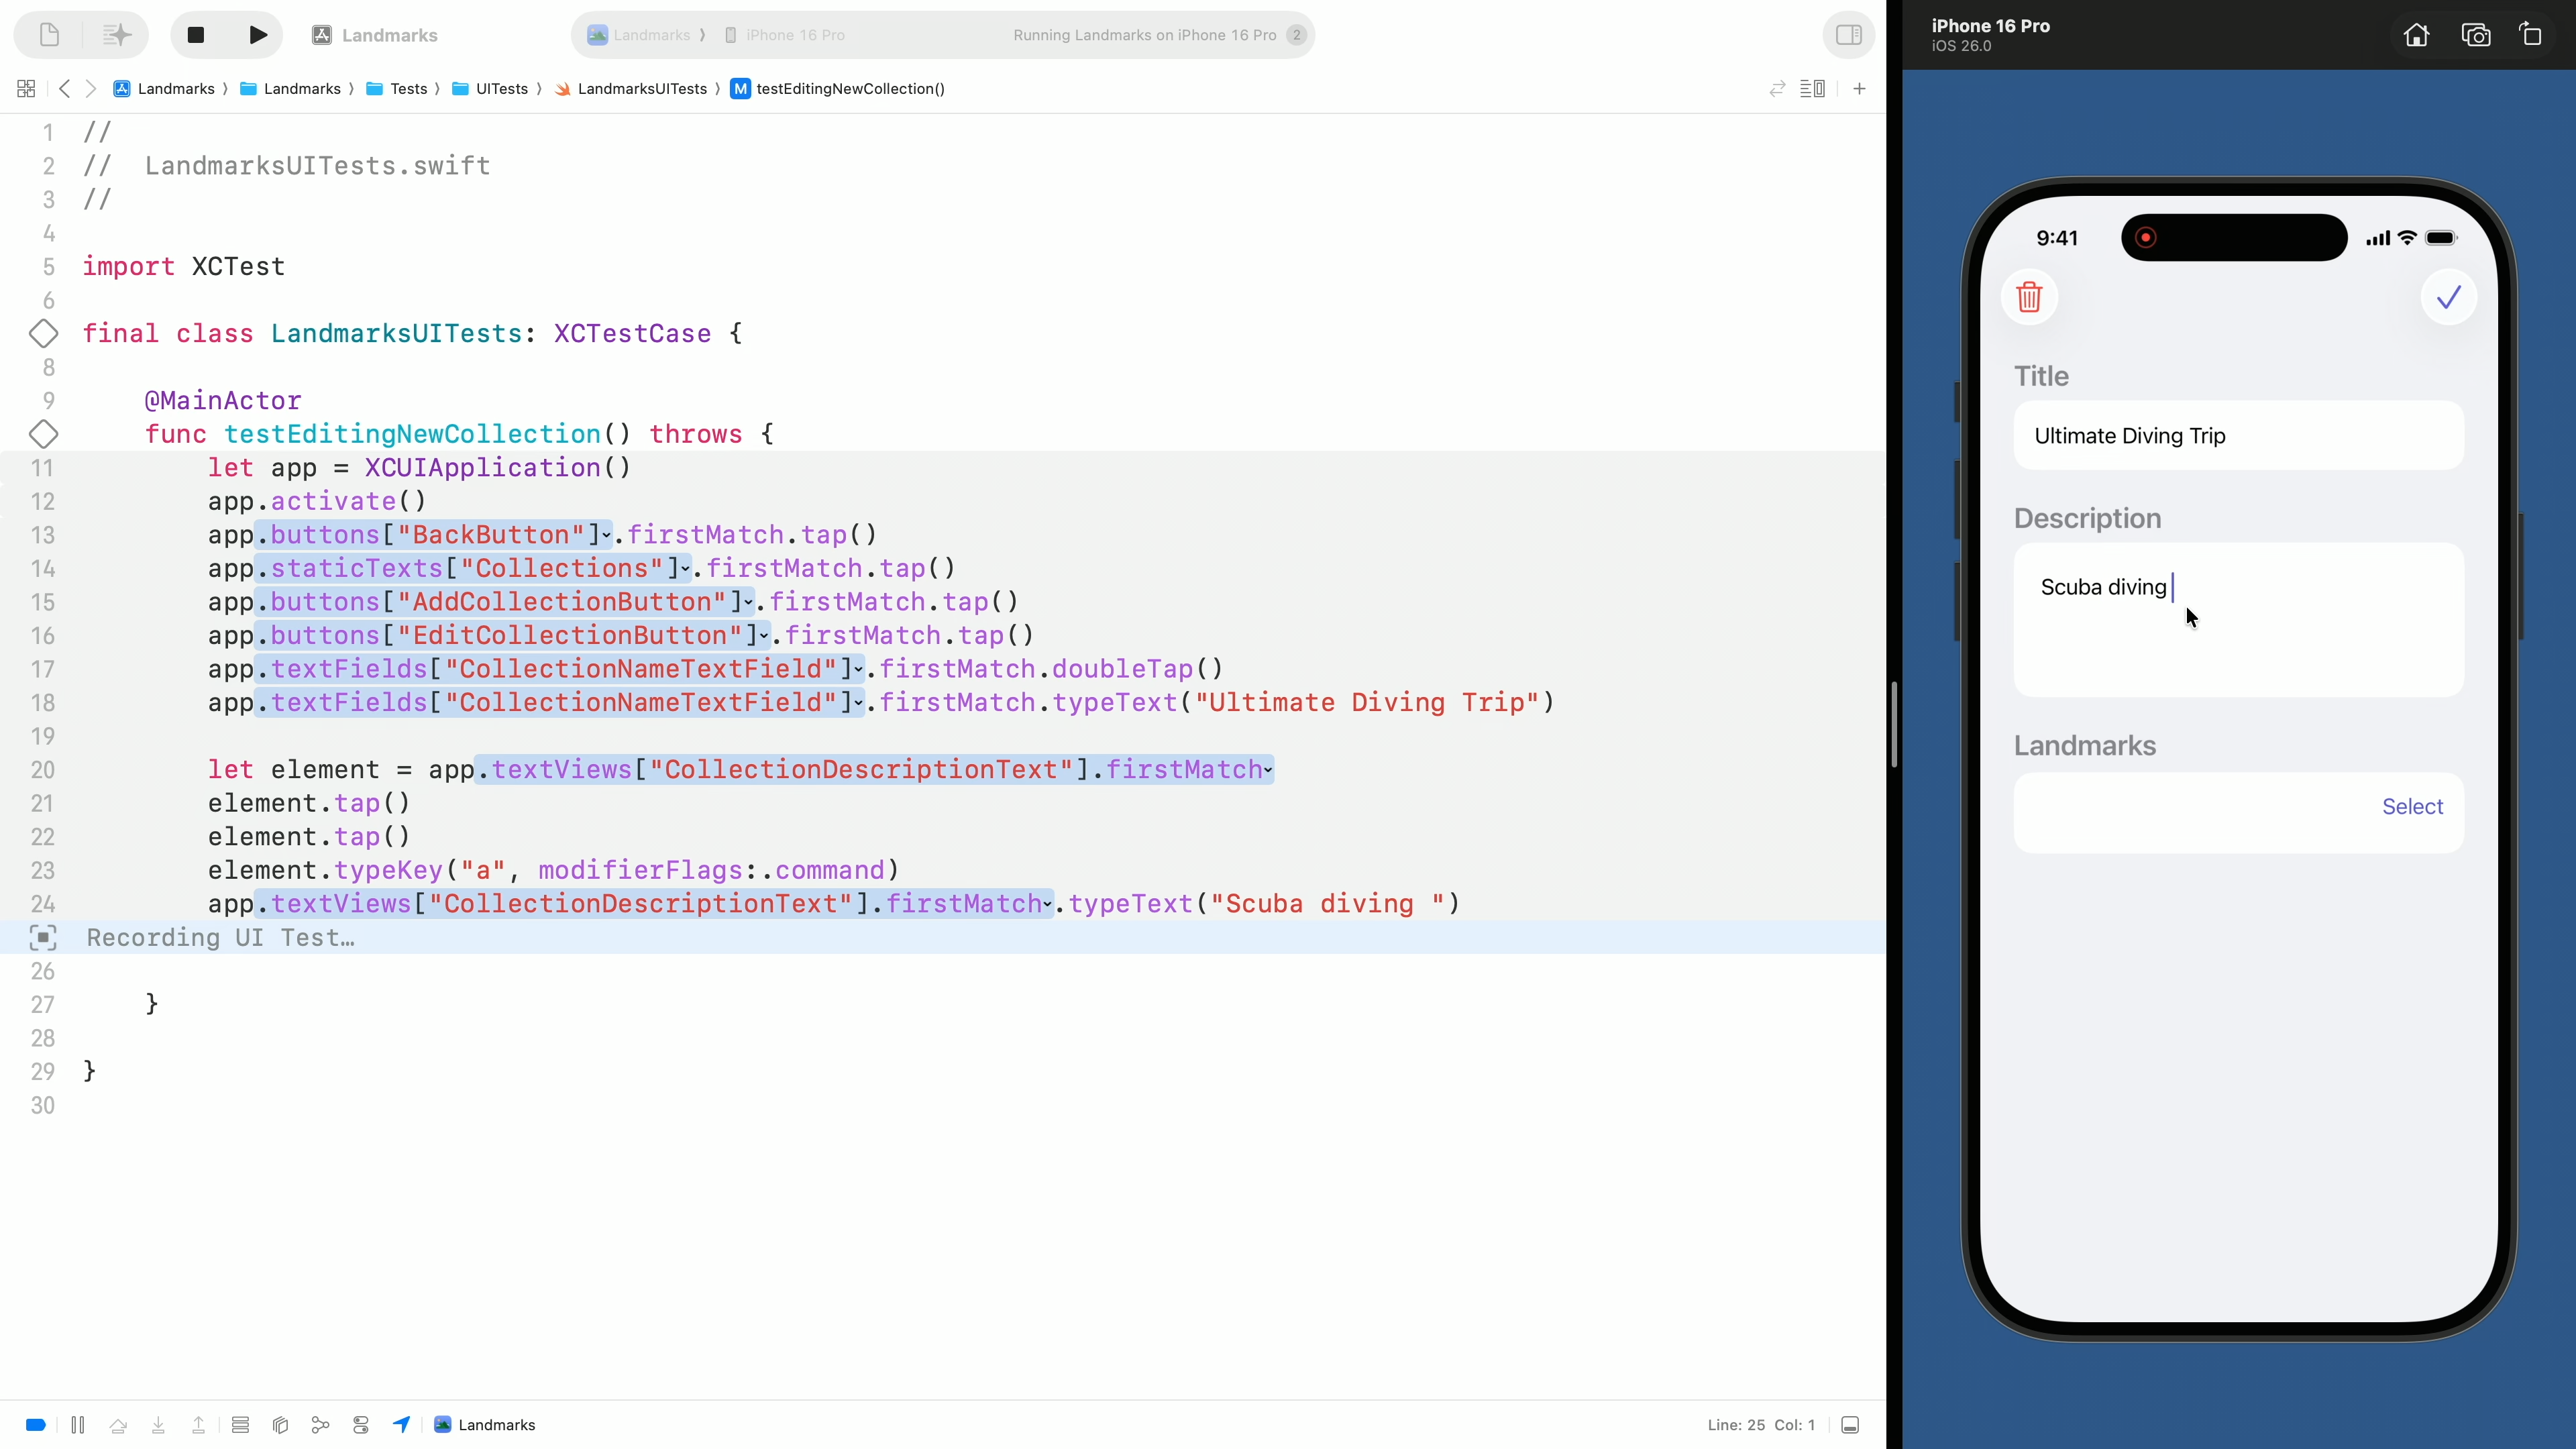Image resolution: width=2576 pixels, height=1449 pixels.
Task: Click the Ultimate Diving Trip title field
Action: pyautogui.click(x=2237, y=436)
